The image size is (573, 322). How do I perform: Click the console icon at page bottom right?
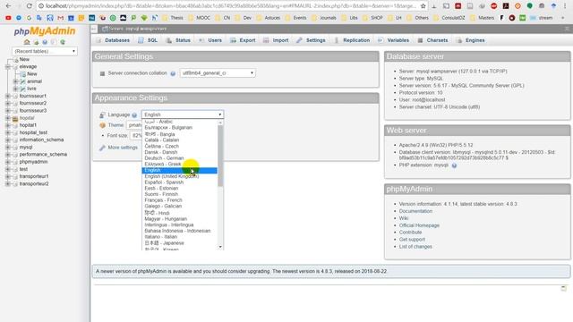(x=564, y=288)
